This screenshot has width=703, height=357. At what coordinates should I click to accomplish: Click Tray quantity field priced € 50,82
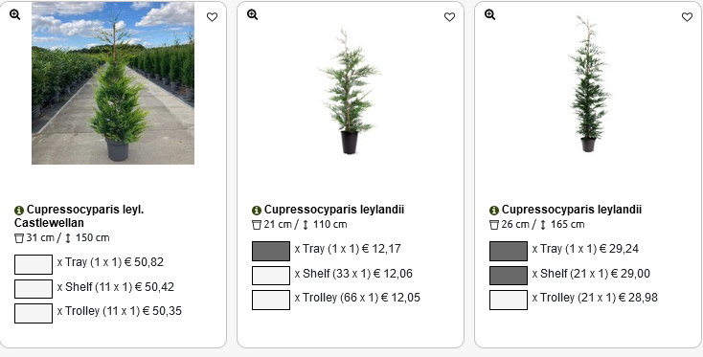pyautogui.click(x=34, y=264)
